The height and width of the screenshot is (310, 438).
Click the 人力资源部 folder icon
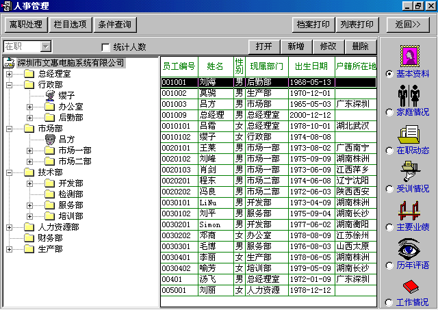coord(29,227)
